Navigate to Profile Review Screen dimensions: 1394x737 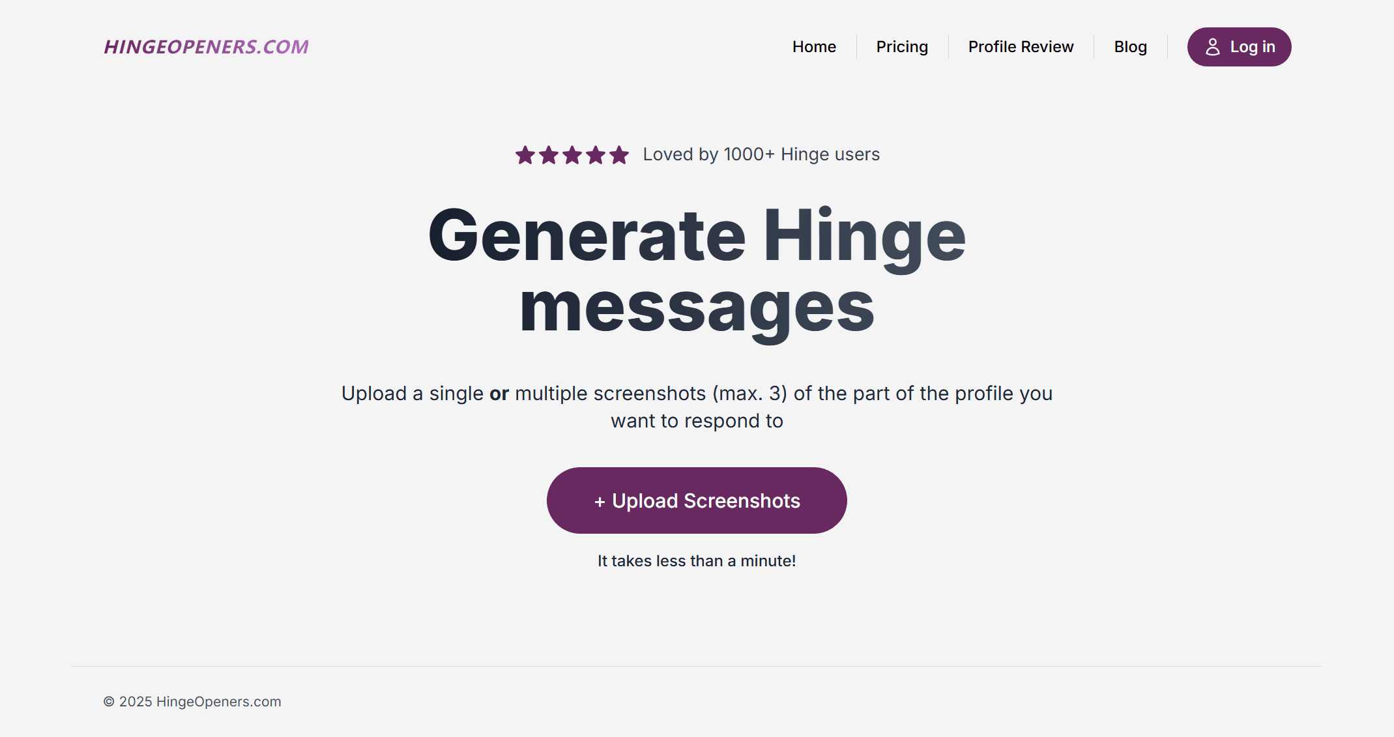tap(1021, 47)
